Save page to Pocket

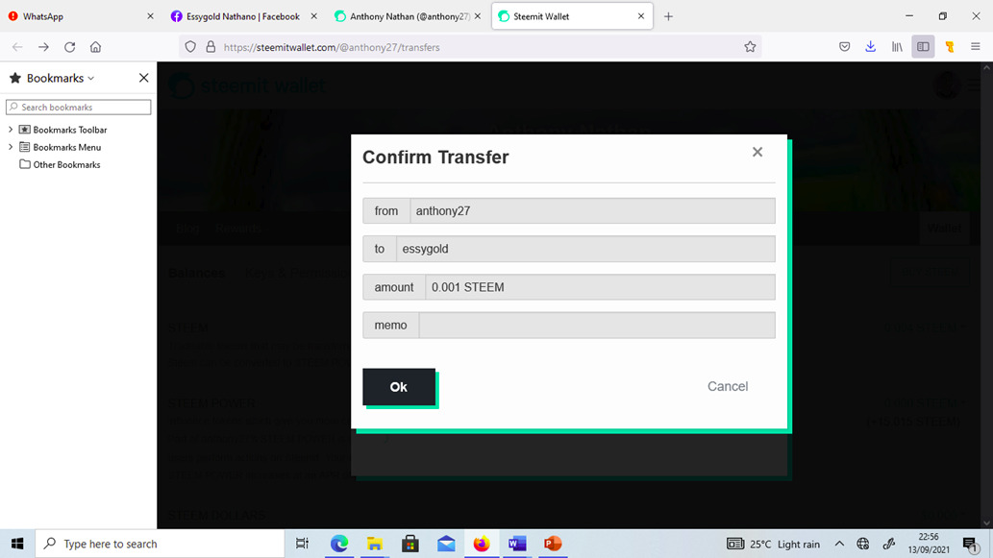pos(844,47)
